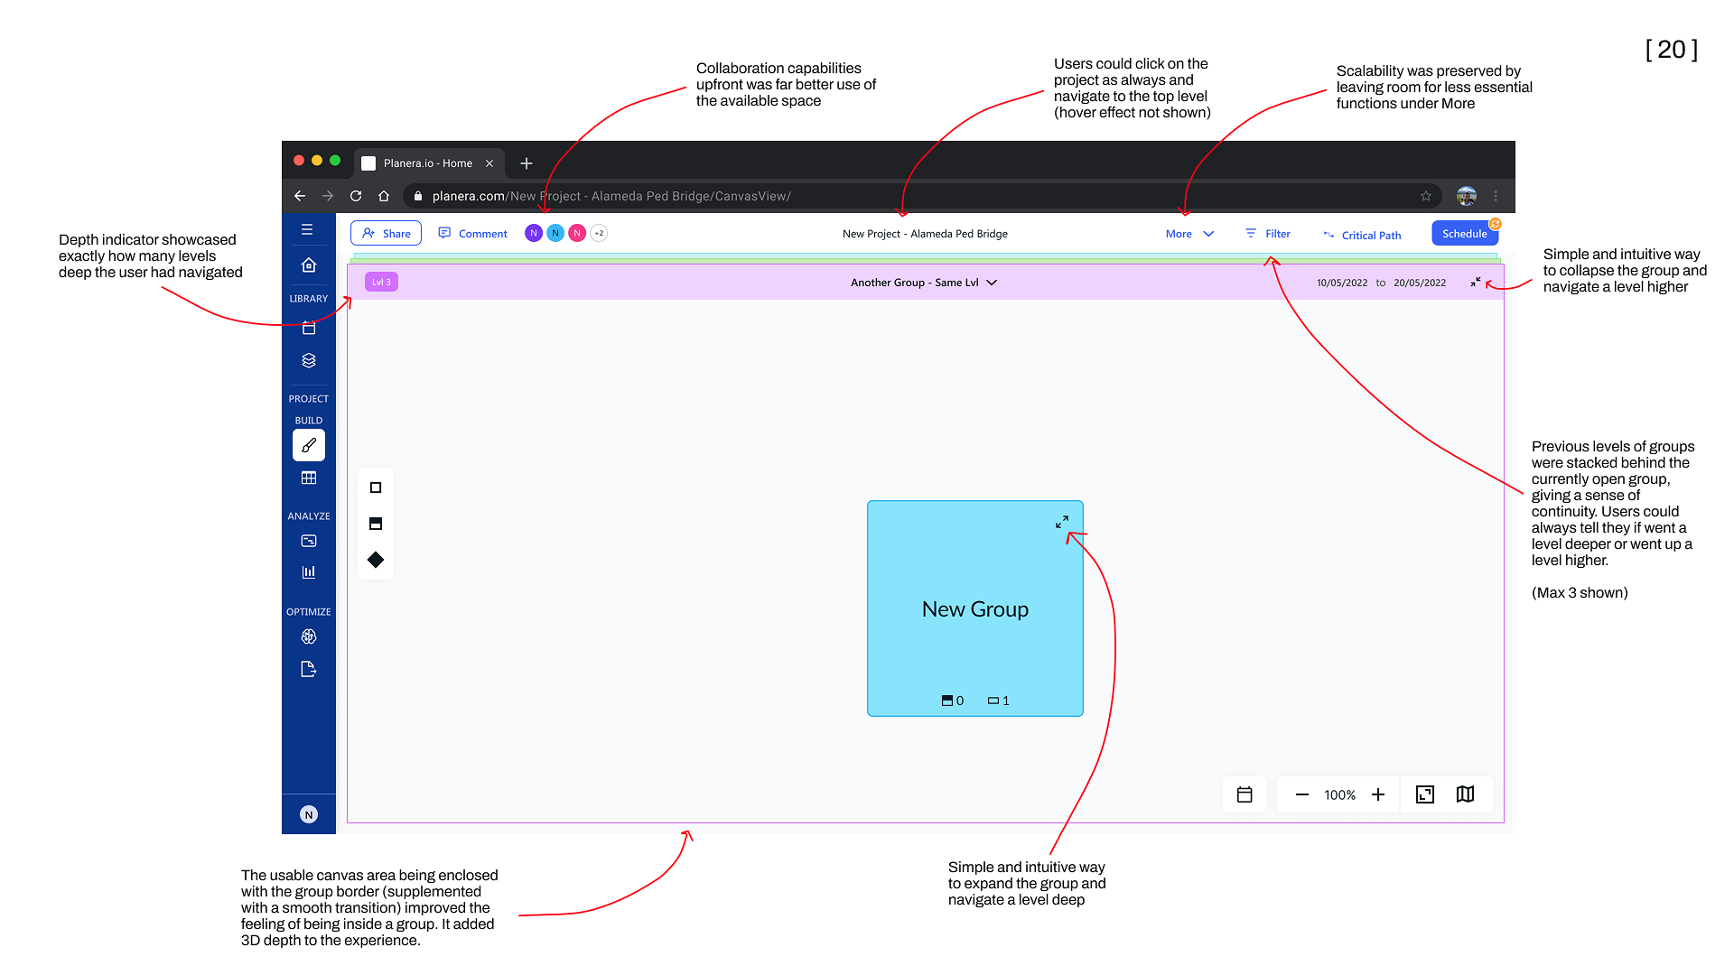Click the pink N collaborator avatar

click(577, 233)
